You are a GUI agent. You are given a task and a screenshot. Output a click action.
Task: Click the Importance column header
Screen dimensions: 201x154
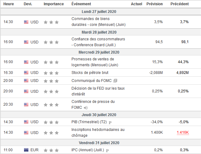click(54, 4)
